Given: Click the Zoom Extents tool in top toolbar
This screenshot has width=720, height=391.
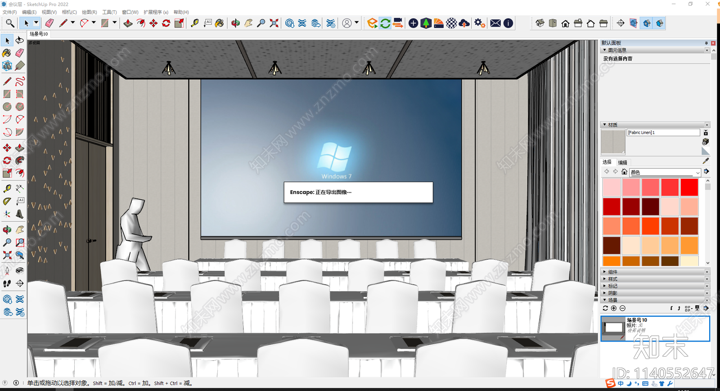Looking at the screenshot, I should pos(274,23).
